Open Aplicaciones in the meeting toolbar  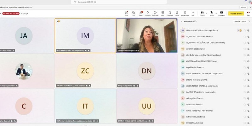(185, 13)
